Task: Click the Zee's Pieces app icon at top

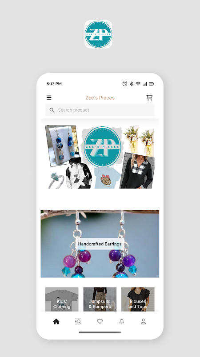Action: pyautogui.click(x=98, y=34)
